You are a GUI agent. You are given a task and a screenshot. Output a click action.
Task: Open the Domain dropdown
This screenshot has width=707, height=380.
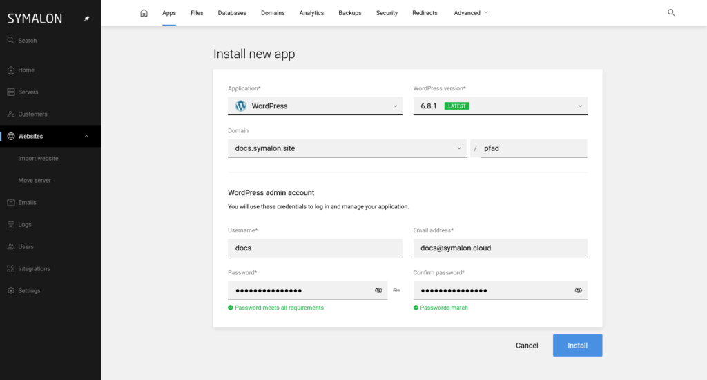[347, 148]
